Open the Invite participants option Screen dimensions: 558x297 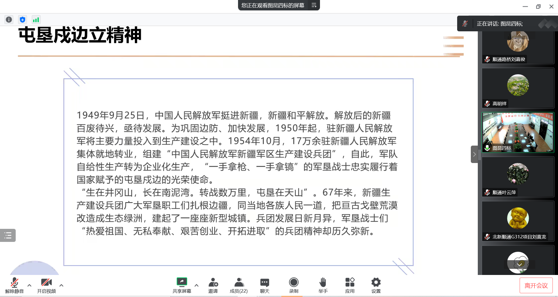[213, 285]
